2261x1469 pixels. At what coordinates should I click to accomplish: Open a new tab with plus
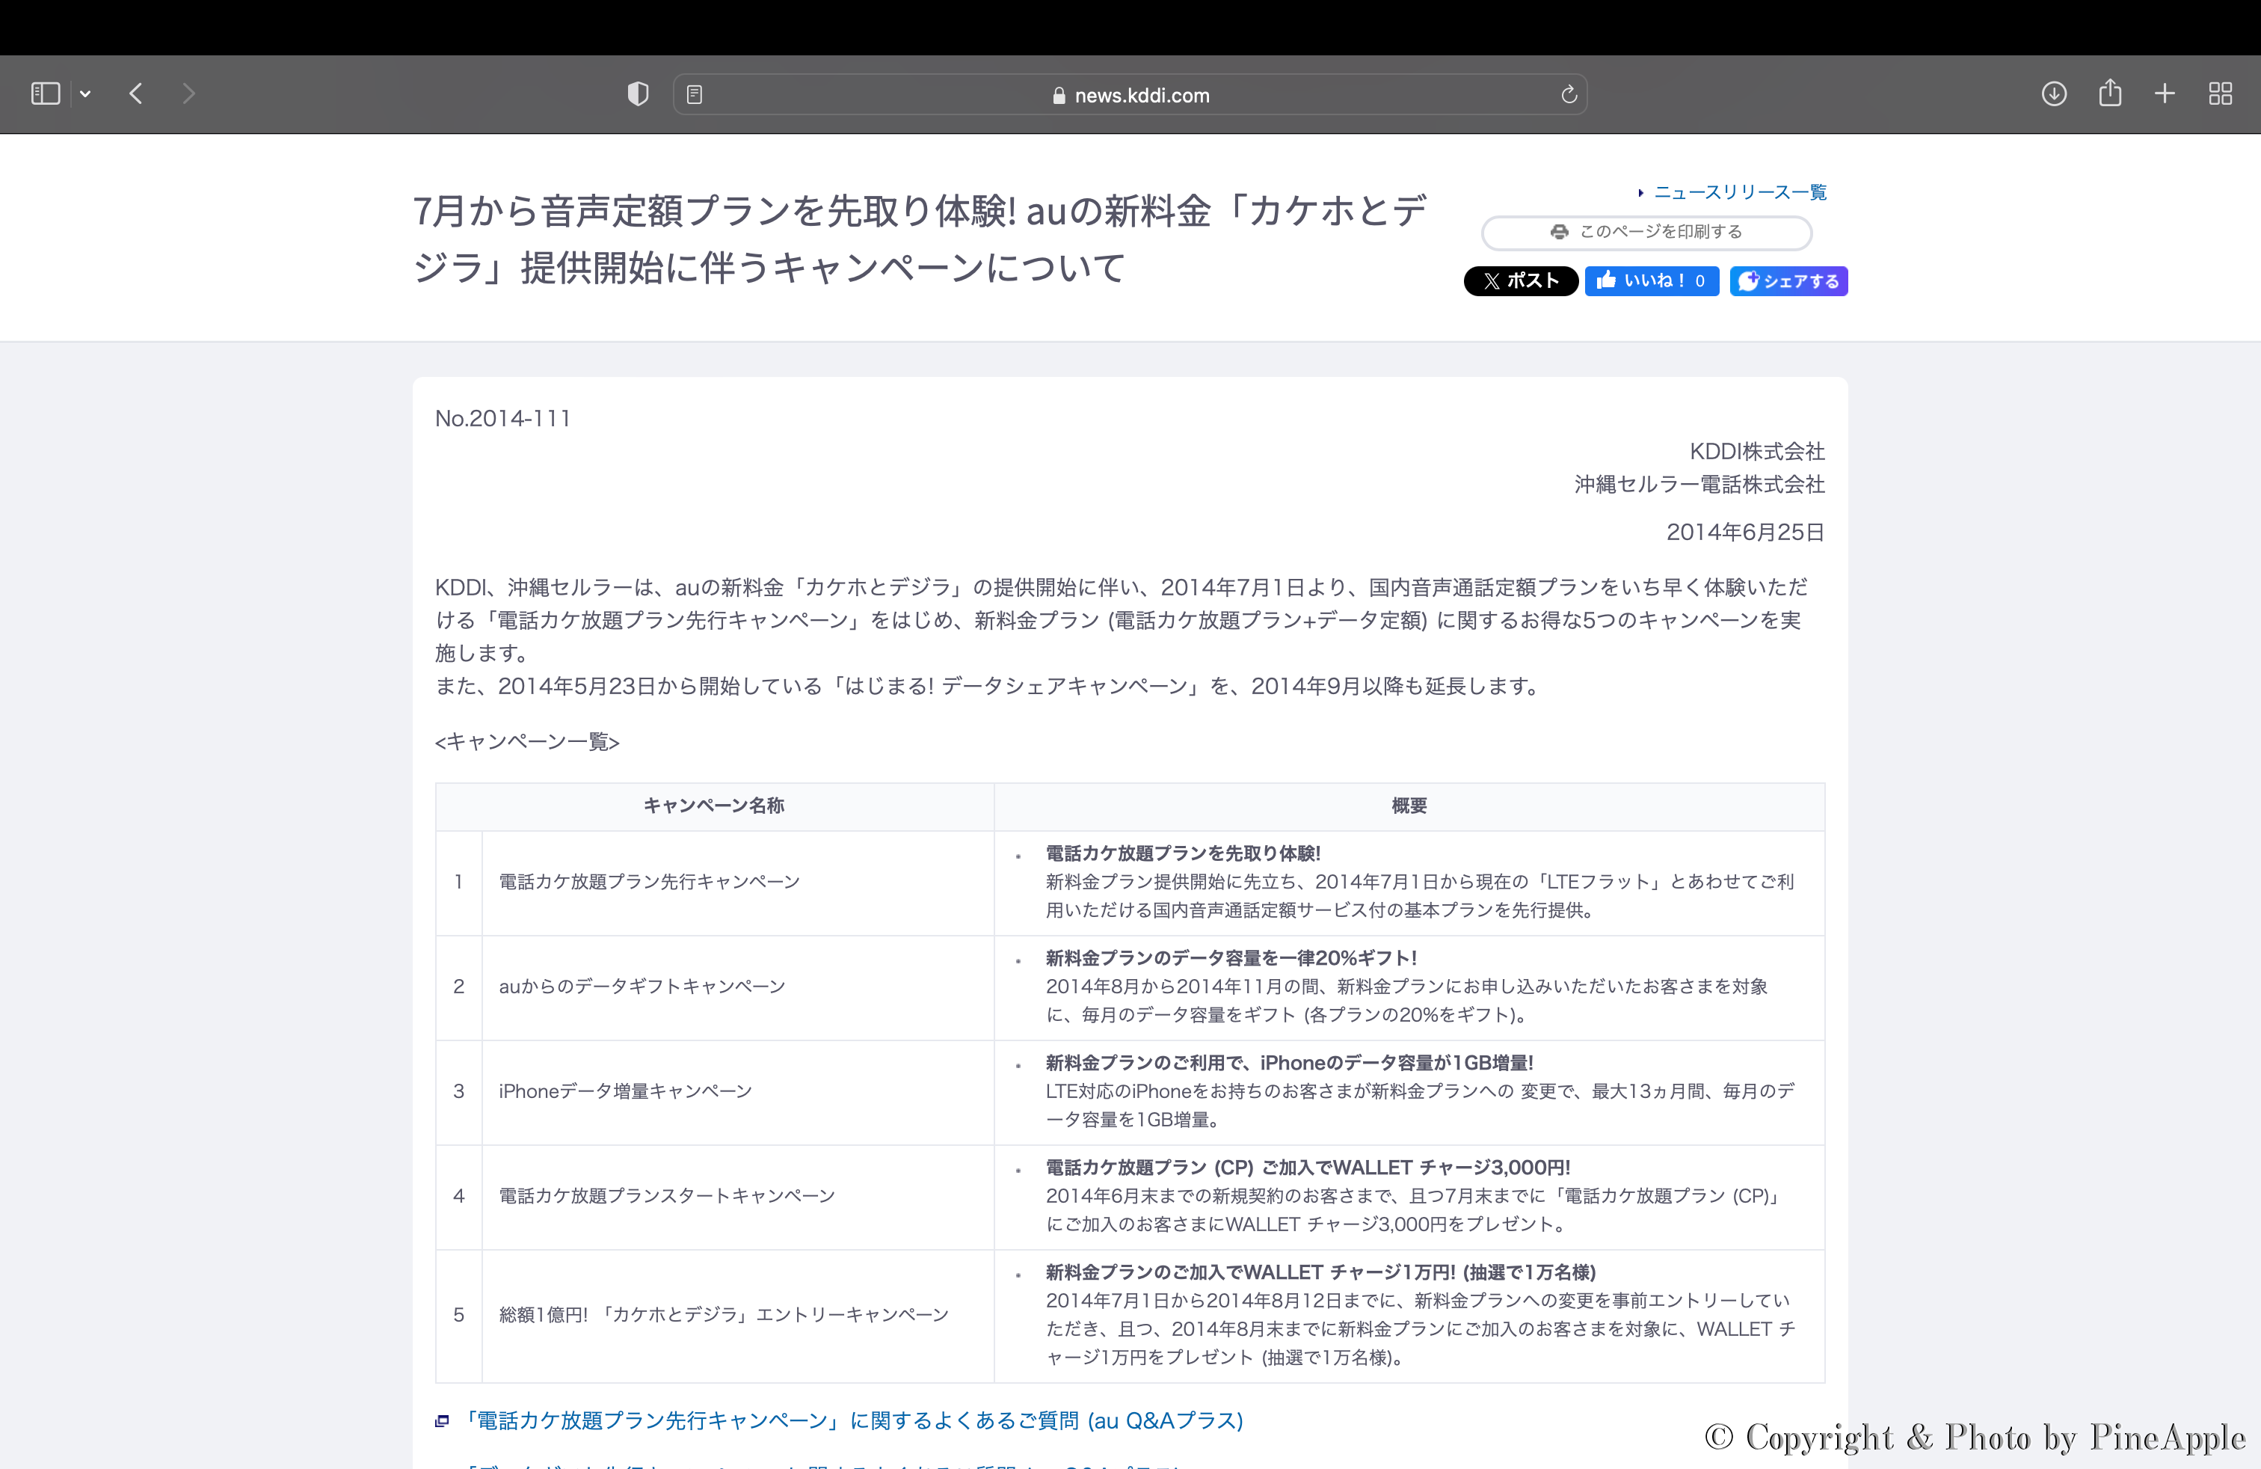(x=2165, y=93)
